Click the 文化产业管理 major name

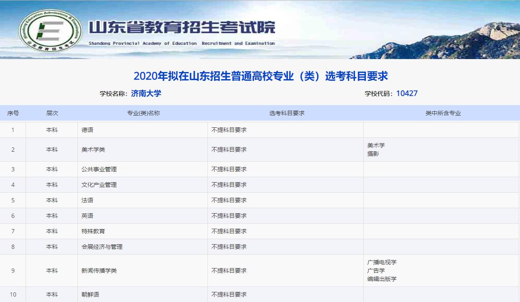coord(99,185)
